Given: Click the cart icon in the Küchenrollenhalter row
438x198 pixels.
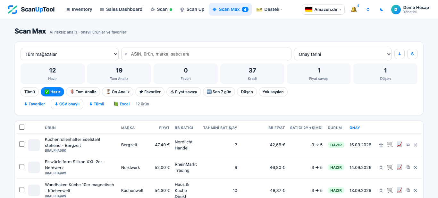Looking at the screenshot, I should (x=390, y=145).
